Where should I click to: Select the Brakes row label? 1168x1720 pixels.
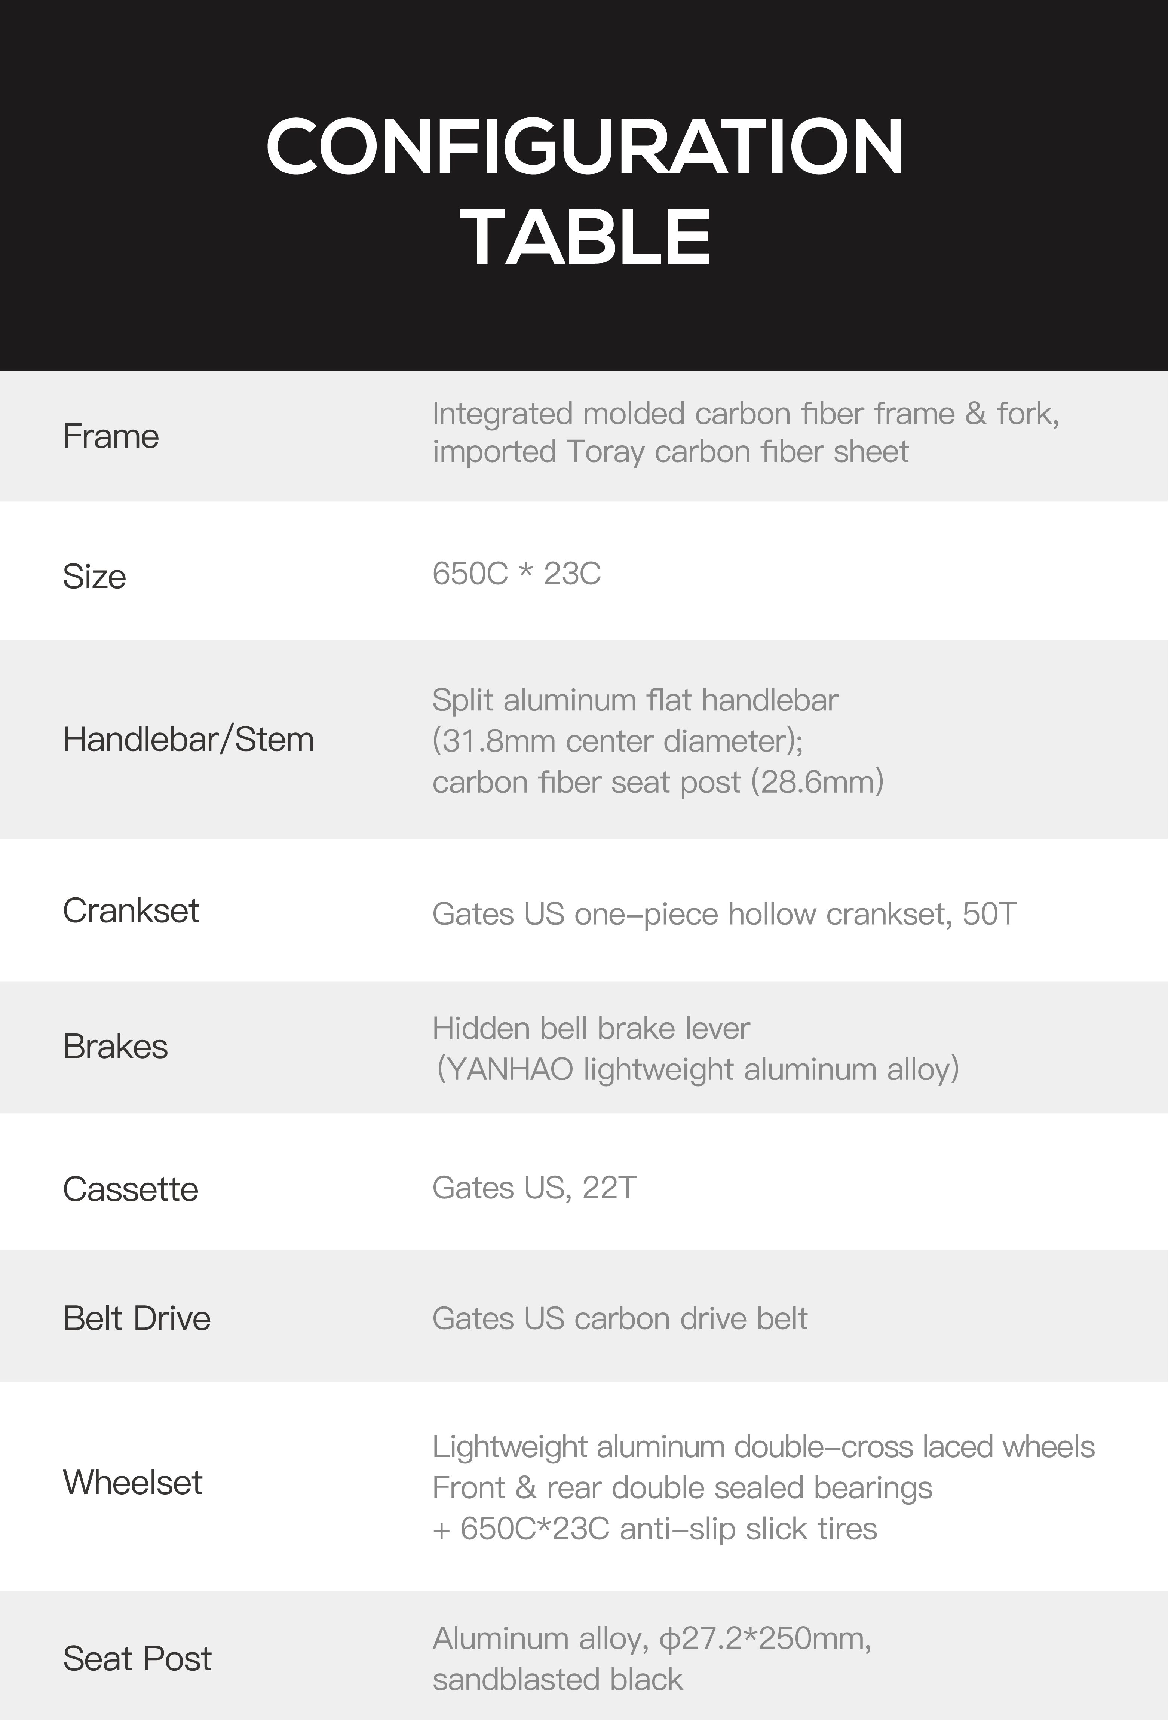pos(116,1047)
